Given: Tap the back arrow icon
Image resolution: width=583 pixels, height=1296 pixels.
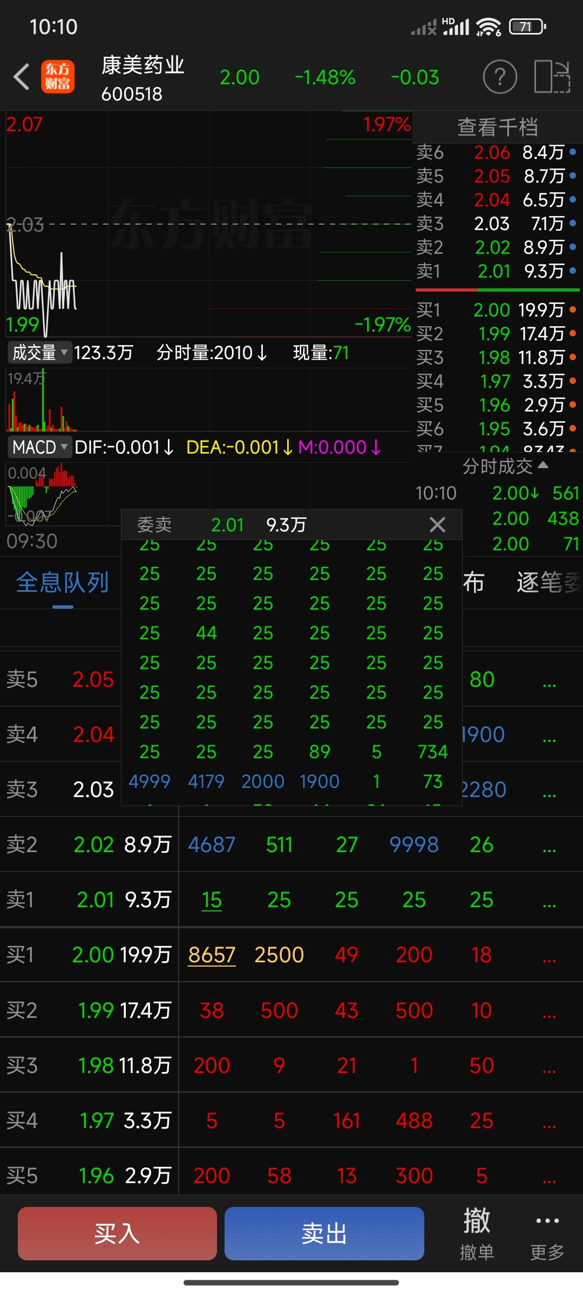Looking at the screenshot, I should 22,77.
